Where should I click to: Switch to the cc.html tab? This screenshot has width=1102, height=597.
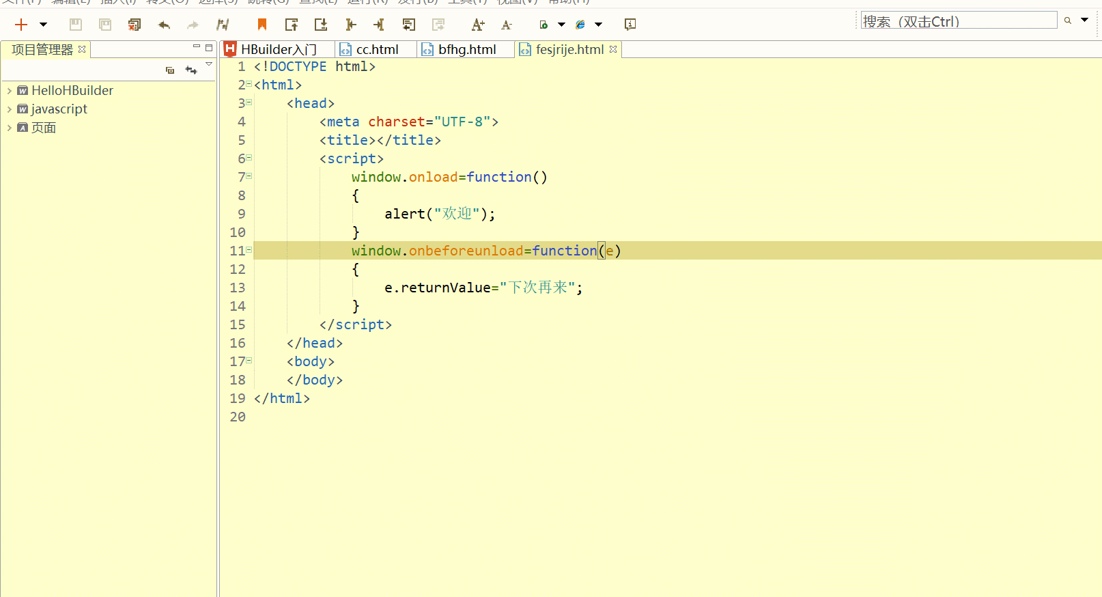coord(377,49)
